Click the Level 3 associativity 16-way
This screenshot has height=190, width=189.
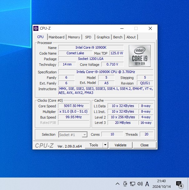[x=146, y=123]
